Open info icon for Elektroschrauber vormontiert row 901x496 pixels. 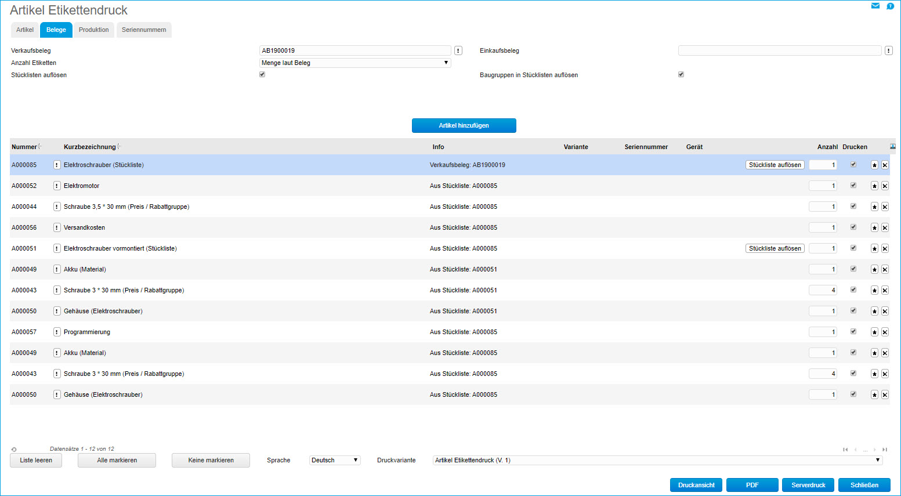pyautogui.click(x=57, y=248)
